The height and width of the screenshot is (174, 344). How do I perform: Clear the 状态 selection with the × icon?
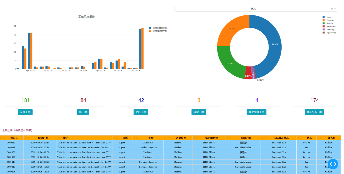pyautogui.click(x=332, y=9)
